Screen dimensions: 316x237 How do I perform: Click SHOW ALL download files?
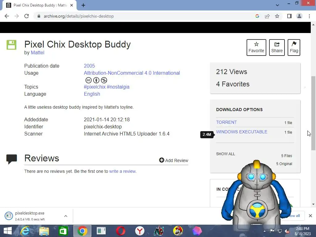[x=226, y=154]
